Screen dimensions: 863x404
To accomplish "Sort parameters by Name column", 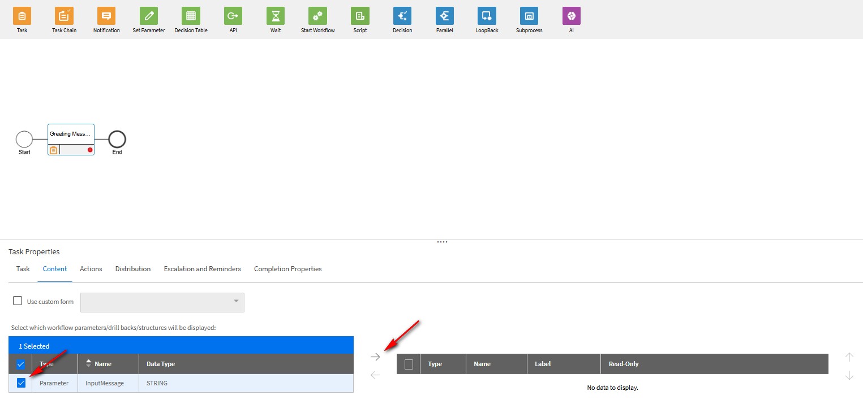I will (x=102, y=364).
